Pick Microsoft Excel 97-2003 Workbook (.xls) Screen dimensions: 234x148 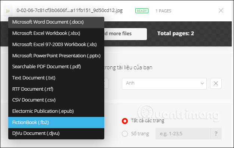click(56, 45)
